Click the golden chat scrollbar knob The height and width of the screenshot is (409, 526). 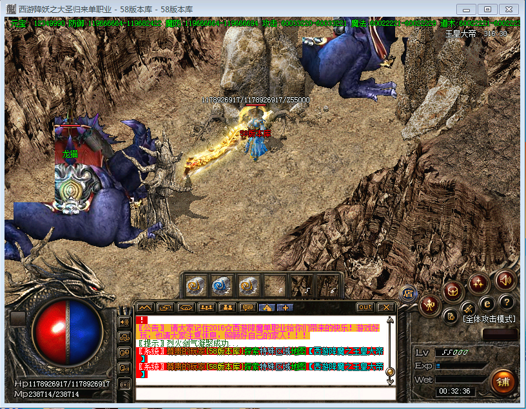[x=390, y=372]
